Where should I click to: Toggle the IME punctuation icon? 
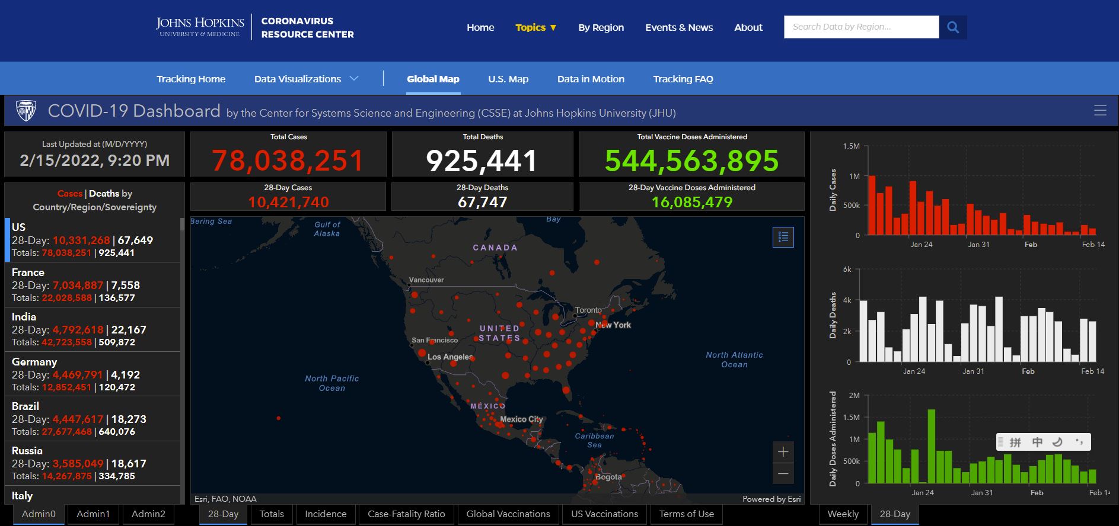click(x=1079, y=442)
